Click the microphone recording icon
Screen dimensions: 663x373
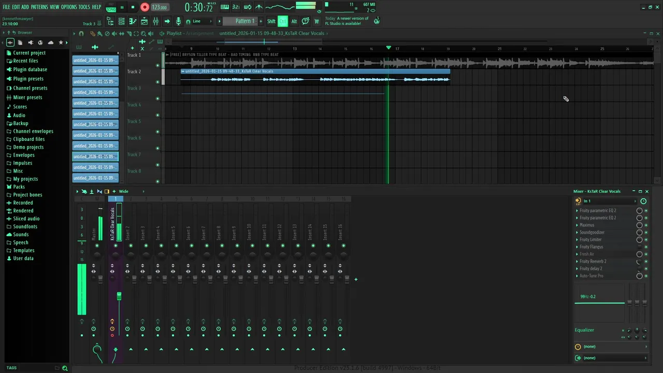[178, 21]
